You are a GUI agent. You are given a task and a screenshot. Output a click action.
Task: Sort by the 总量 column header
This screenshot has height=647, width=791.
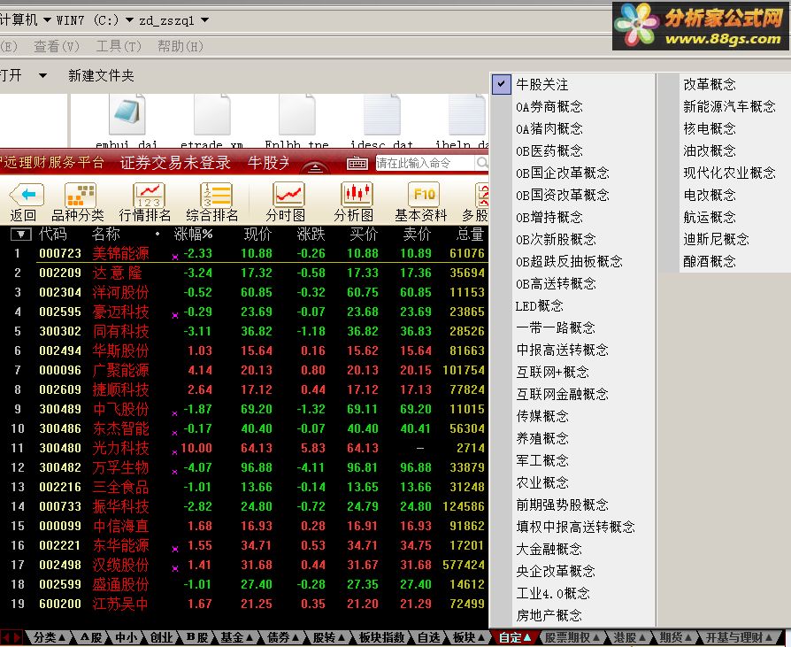click(x=470, y=235)
